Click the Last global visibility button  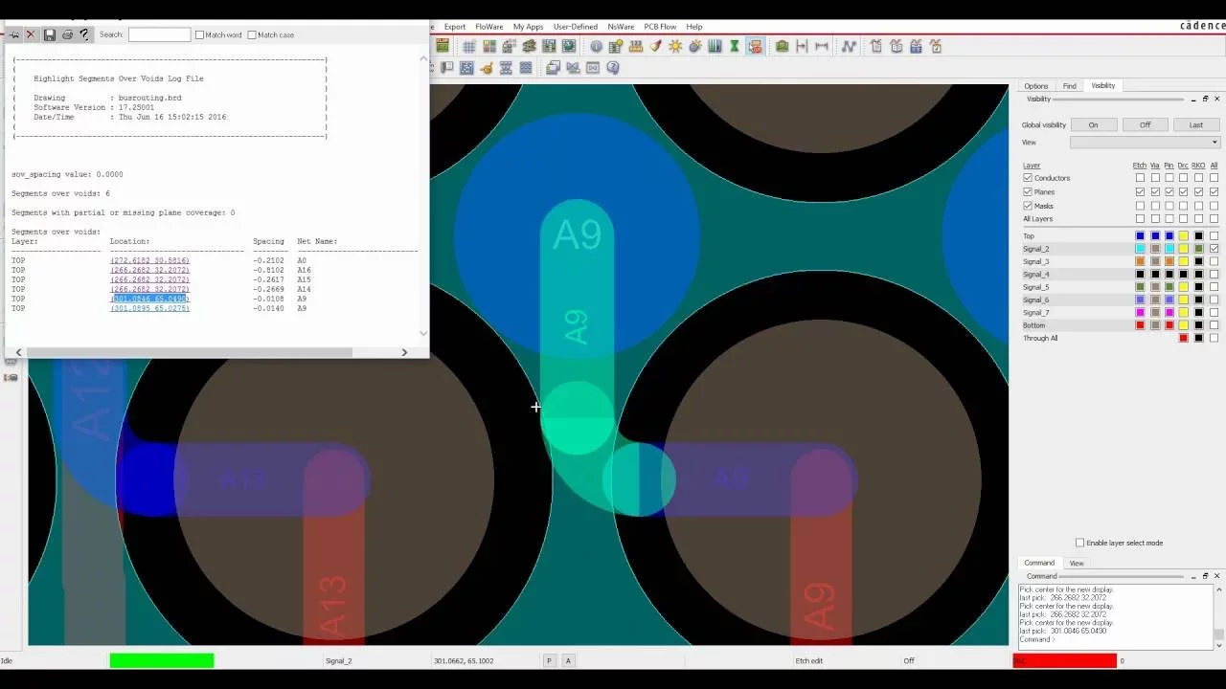pyautogui.click(x=1196, y=124)
